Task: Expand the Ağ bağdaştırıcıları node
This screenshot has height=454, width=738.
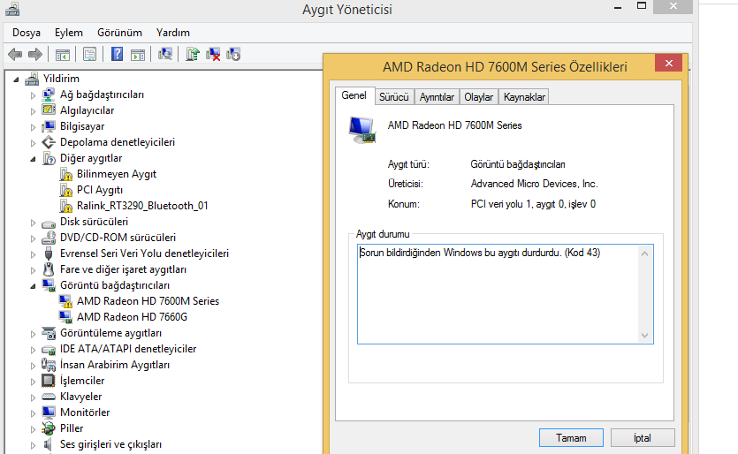Action: click(34, 95)
